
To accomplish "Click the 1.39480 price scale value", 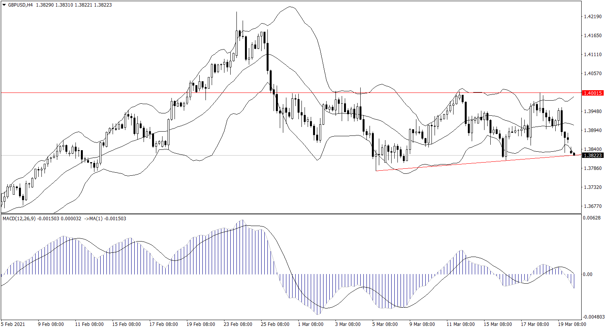I will pyautogui.click(x=592, y=111).
